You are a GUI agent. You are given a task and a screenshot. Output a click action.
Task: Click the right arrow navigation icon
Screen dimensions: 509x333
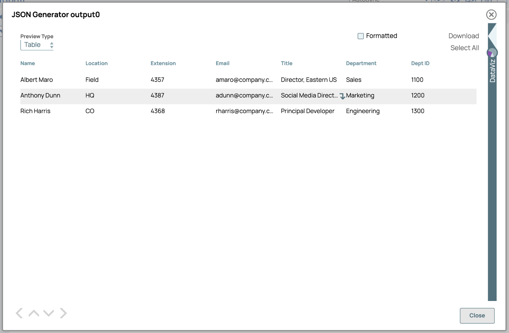click(x=63, y=313)
